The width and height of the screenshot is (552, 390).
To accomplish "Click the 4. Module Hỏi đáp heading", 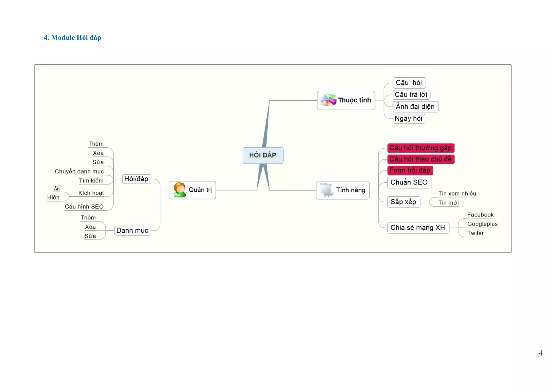I will [x=73, y=37].
